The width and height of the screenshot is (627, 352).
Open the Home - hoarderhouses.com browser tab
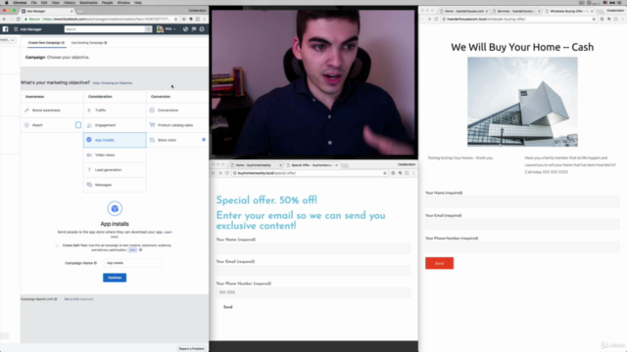tap(463, 11)
